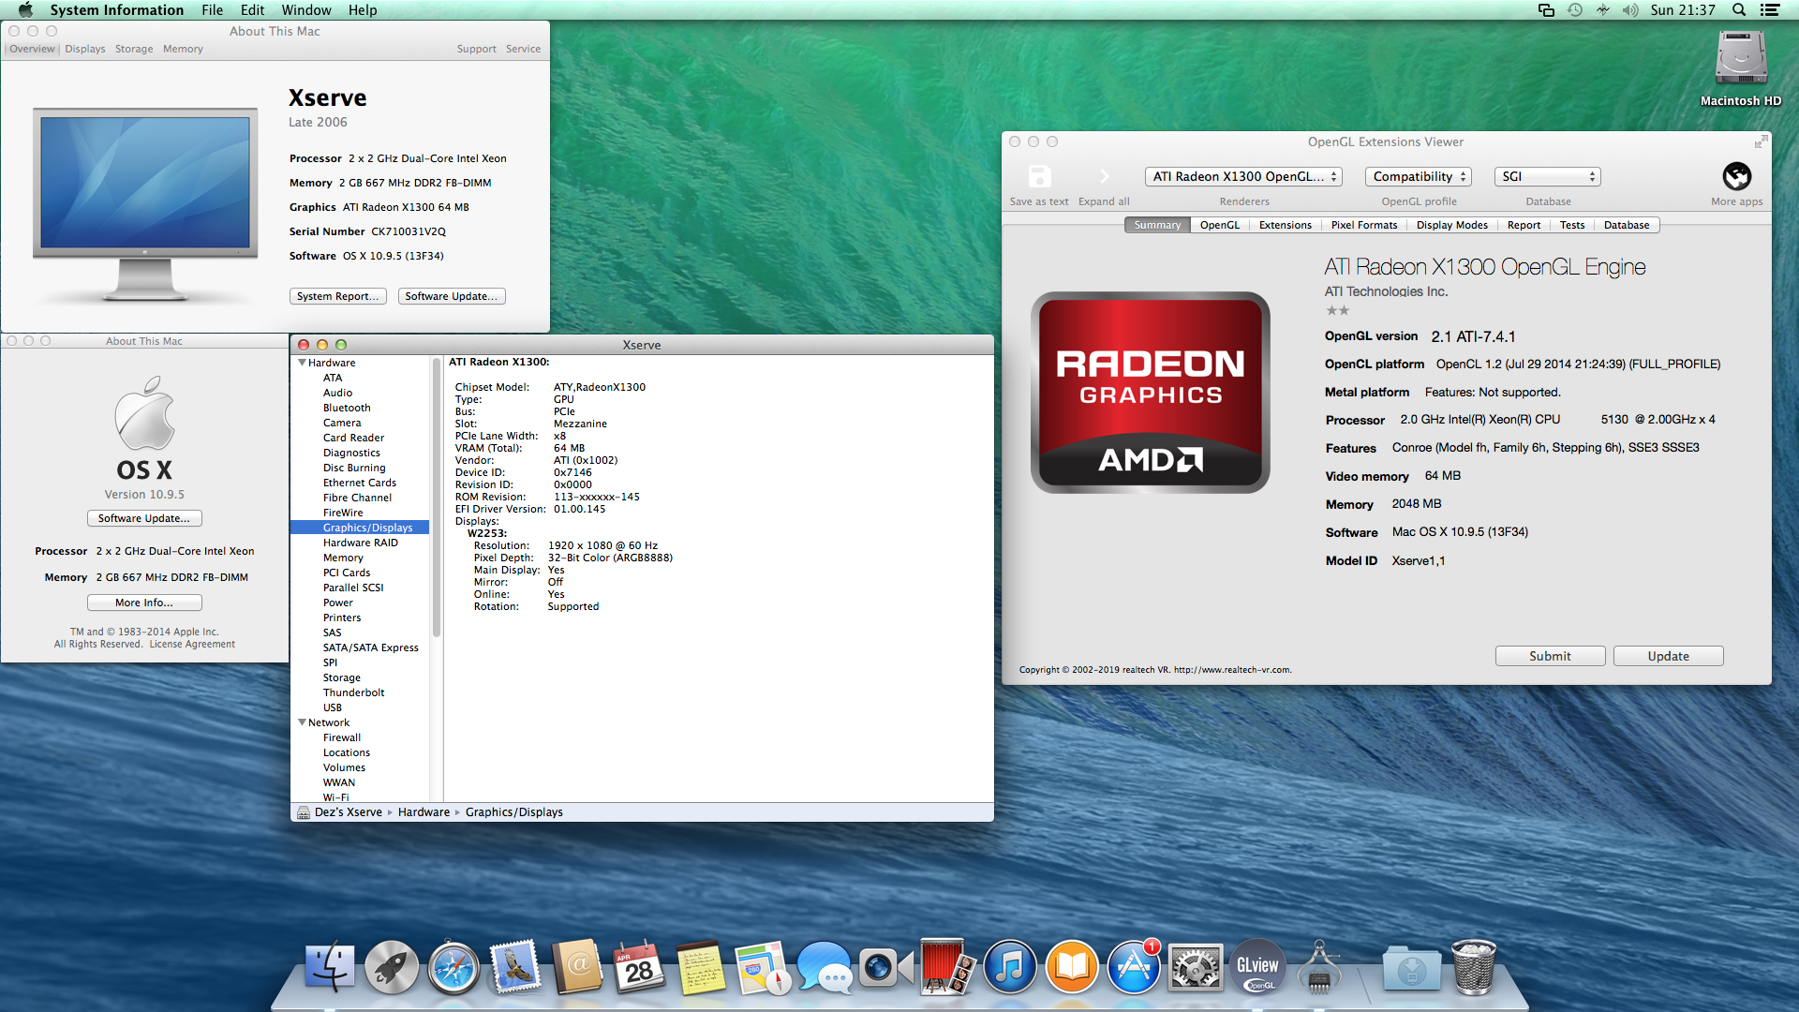Image resolution: width=1799 pixels, height=1012 pixels.
Task: Collapse Hardware disclosure triangle in sidebar
Action: pyautogui.click(x=302, y=363)
